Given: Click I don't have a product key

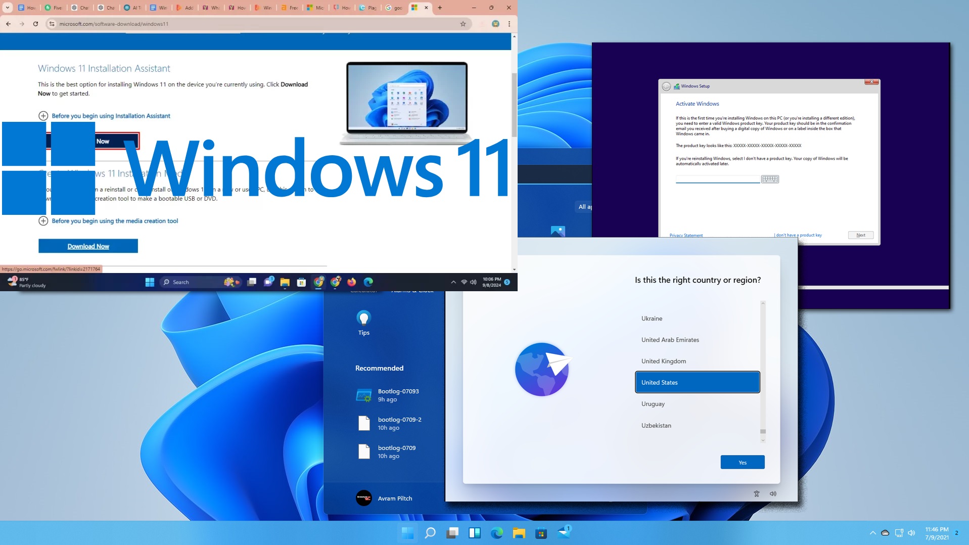Looking at the screenshot, I should (x=798, y=235).
